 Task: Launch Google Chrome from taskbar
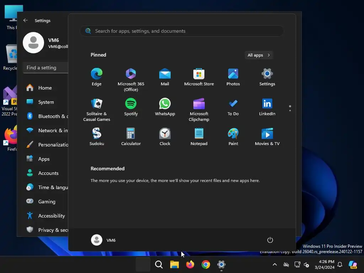(206, 264)
